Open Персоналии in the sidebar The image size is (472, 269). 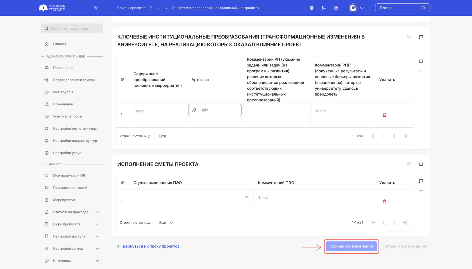coord(63,68)
